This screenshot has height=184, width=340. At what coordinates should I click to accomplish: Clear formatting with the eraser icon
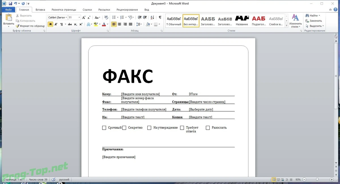[106, 18]
